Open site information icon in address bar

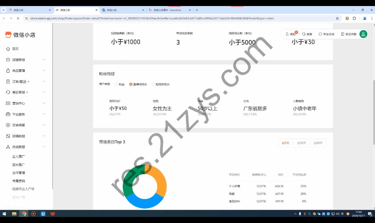[26, 18]
